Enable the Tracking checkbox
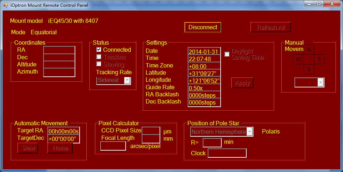 click(x=99, y=57)
